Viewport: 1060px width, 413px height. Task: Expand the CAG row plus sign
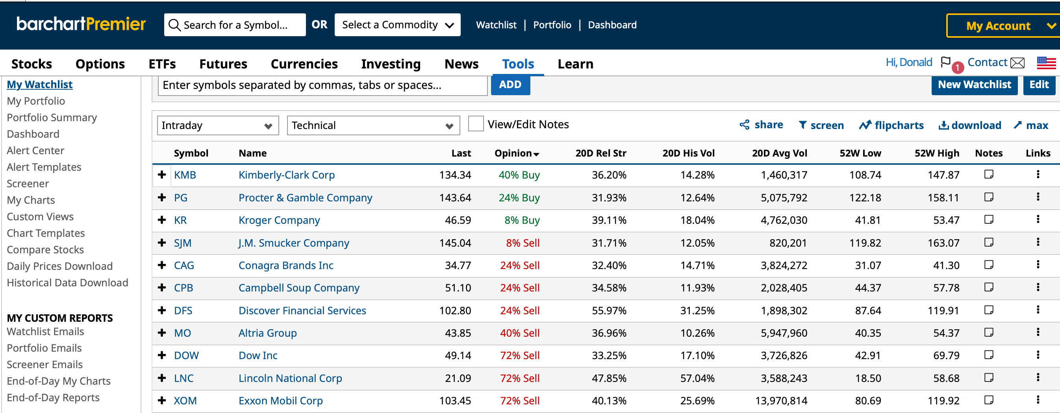coord(162,265)
